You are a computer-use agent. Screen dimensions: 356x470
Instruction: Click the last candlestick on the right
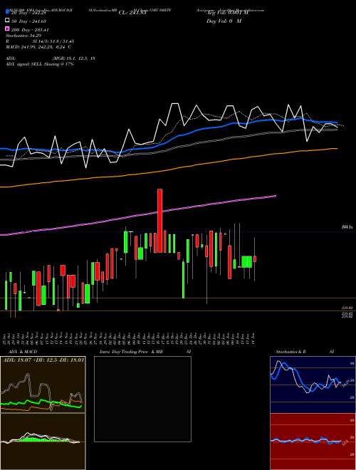pos(255,259)
